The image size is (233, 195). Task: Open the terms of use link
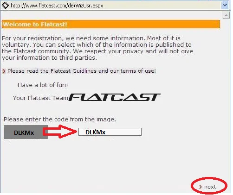pyautogui.click(x=137, y=71)
